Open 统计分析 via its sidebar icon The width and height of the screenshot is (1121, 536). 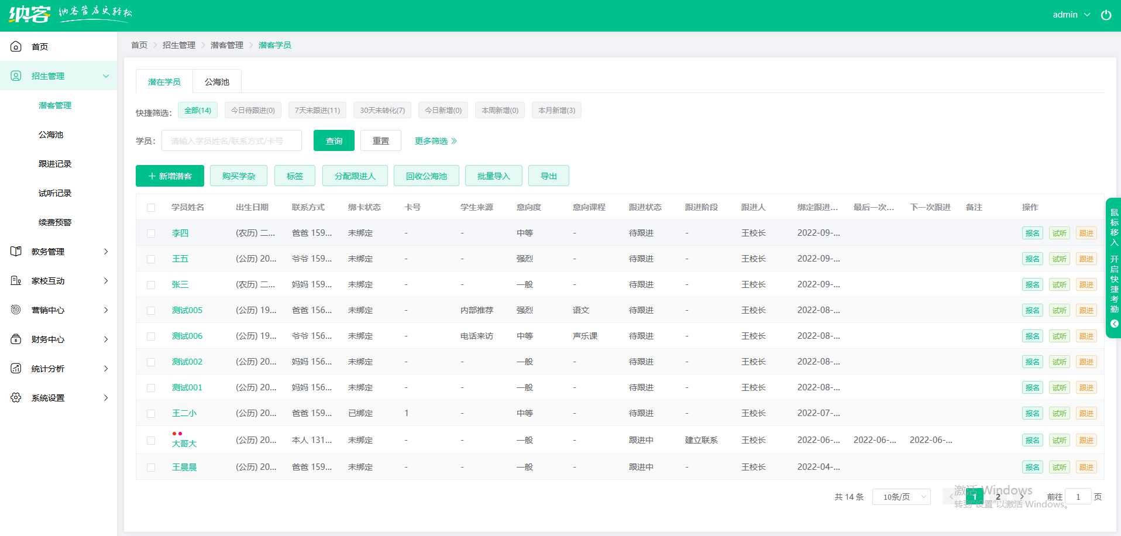(16, 368)
